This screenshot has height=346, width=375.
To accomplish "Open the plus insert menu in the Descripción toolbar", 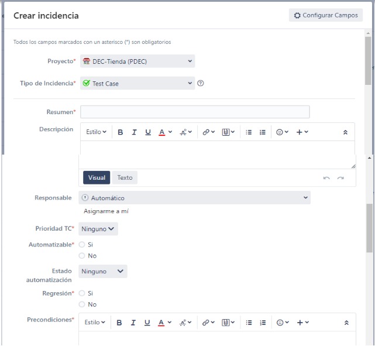I will pyautogui.click(x=302, y=132).
